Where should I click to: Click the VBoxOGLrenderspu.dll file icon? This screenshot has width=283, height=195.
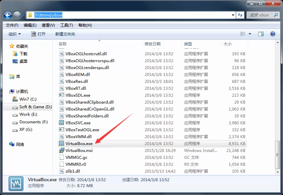(62, 68)
